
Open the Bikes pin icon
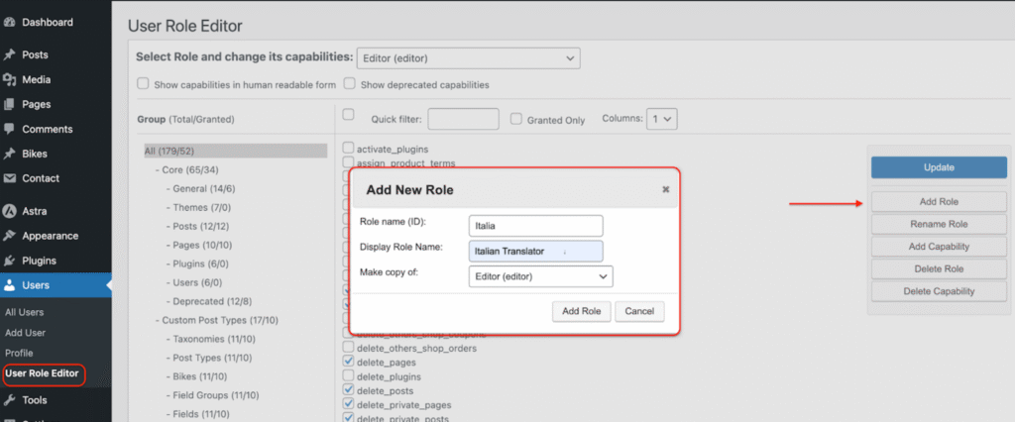9,155
